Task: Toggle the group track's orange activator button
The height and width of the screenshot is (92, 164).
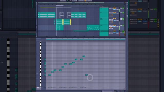Action: point(115,18)
